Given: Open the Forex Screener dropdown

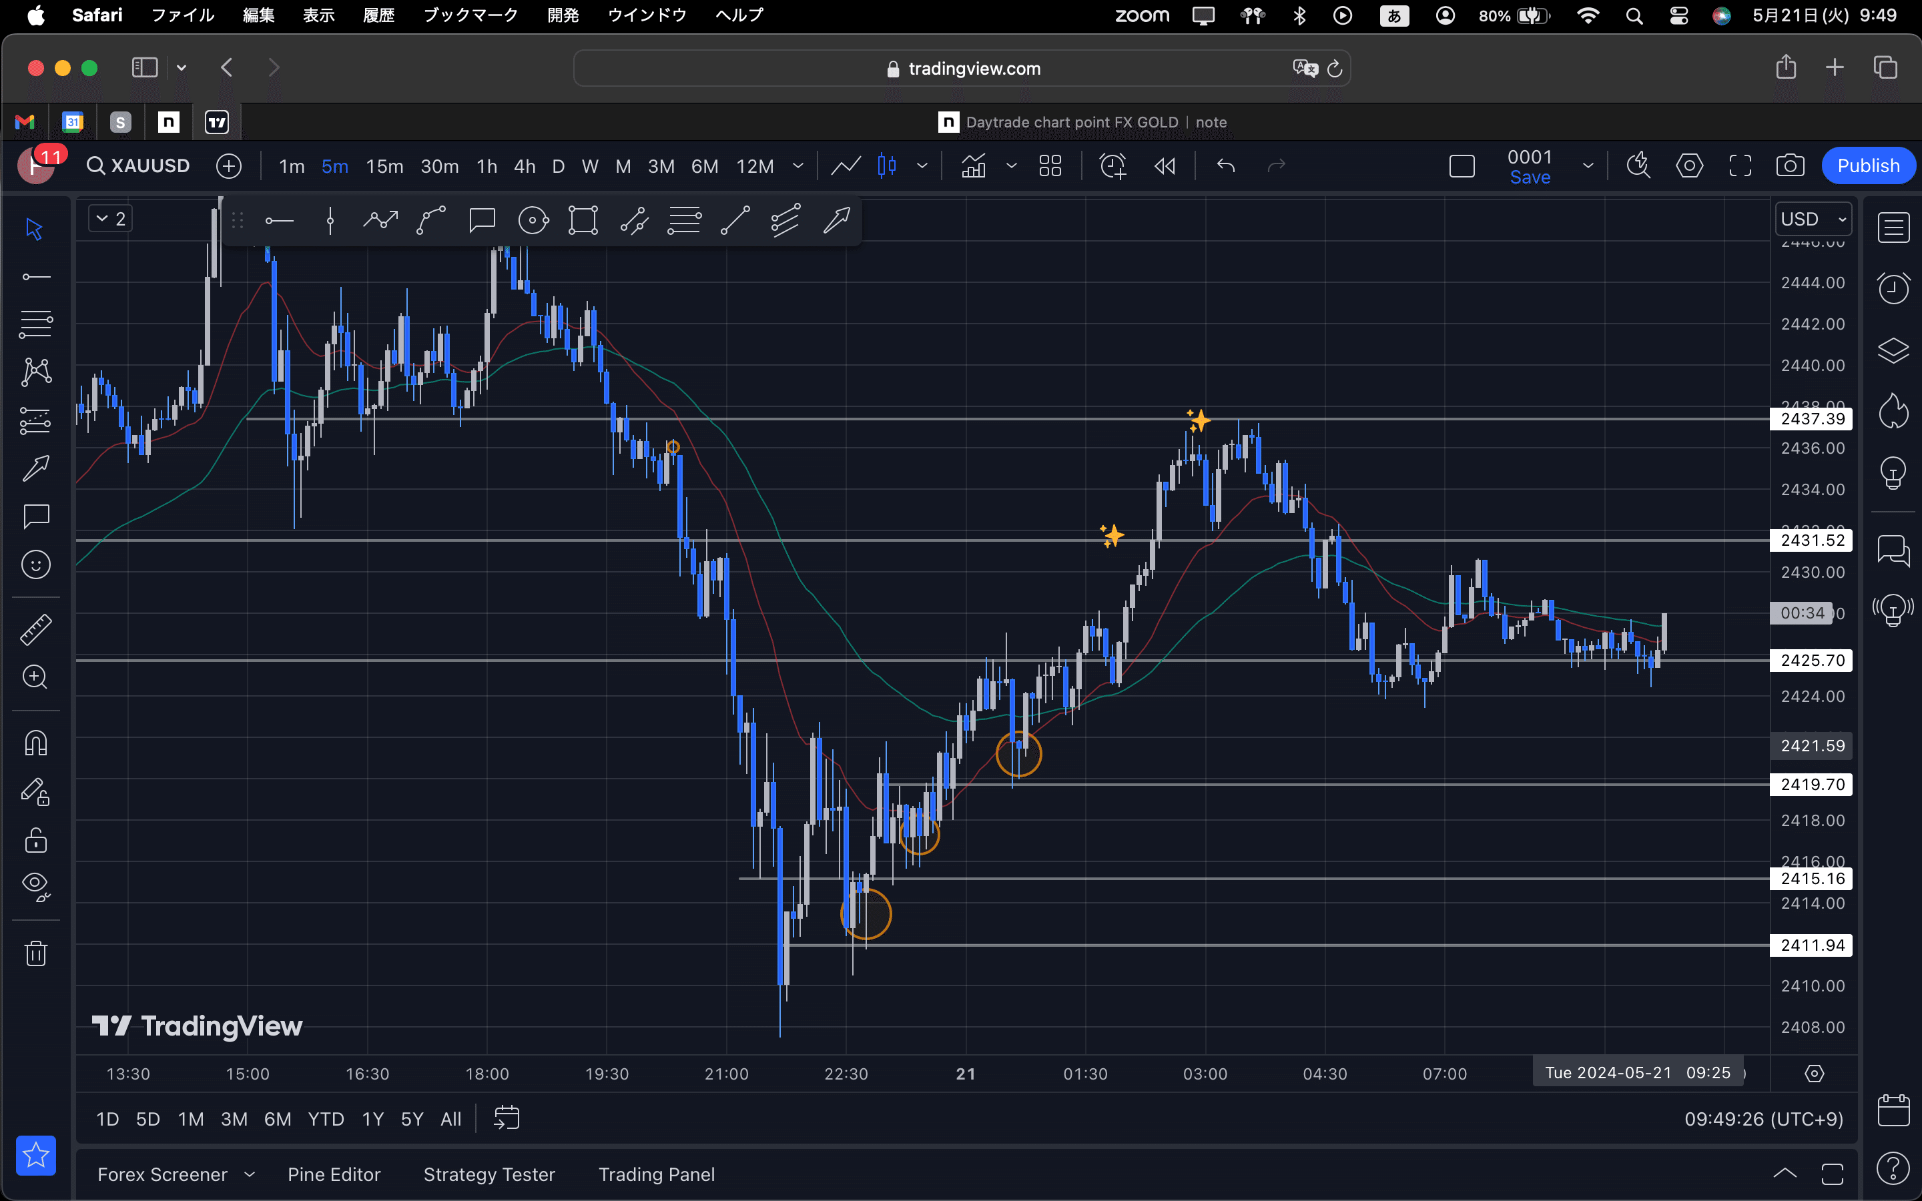Looking at the screenshot, I should pos(176,1174).
